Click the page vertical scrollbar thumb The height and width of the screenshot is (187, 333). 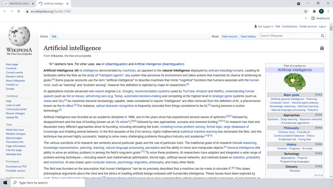point(331,28)
